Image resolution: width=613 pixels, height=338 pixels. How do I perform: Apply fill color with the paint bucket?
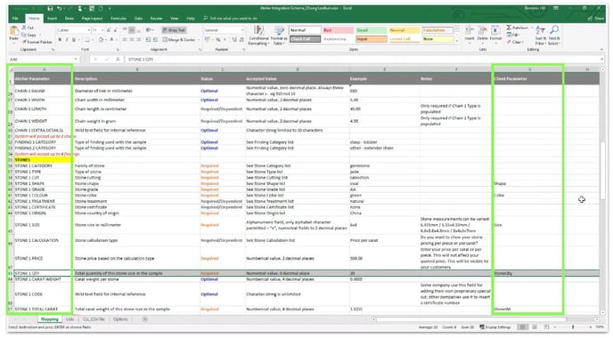pos(101,39)
